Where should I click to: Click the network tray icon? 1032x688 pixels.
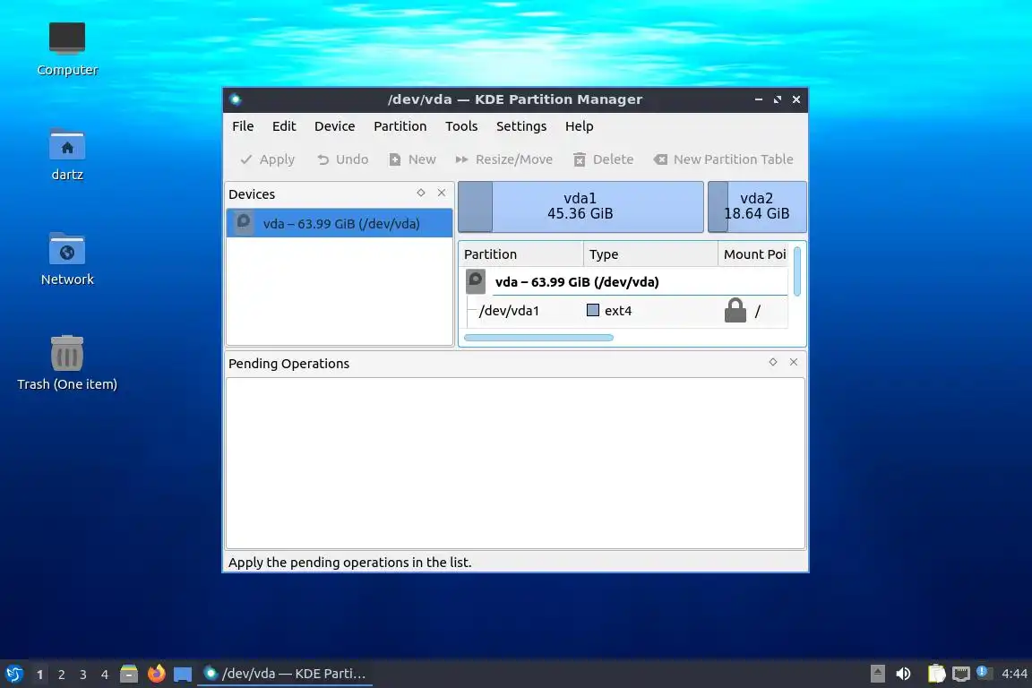pyautogui.click(x=961, y=674)
